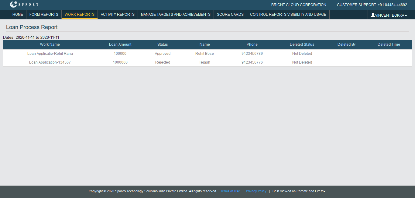
Task: Click the Status column header
Action: 163,45
